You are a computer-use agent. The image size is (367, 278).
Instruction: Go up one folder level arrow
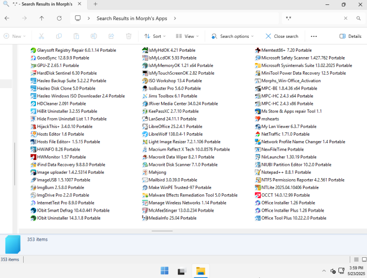(x=42, y=18)
